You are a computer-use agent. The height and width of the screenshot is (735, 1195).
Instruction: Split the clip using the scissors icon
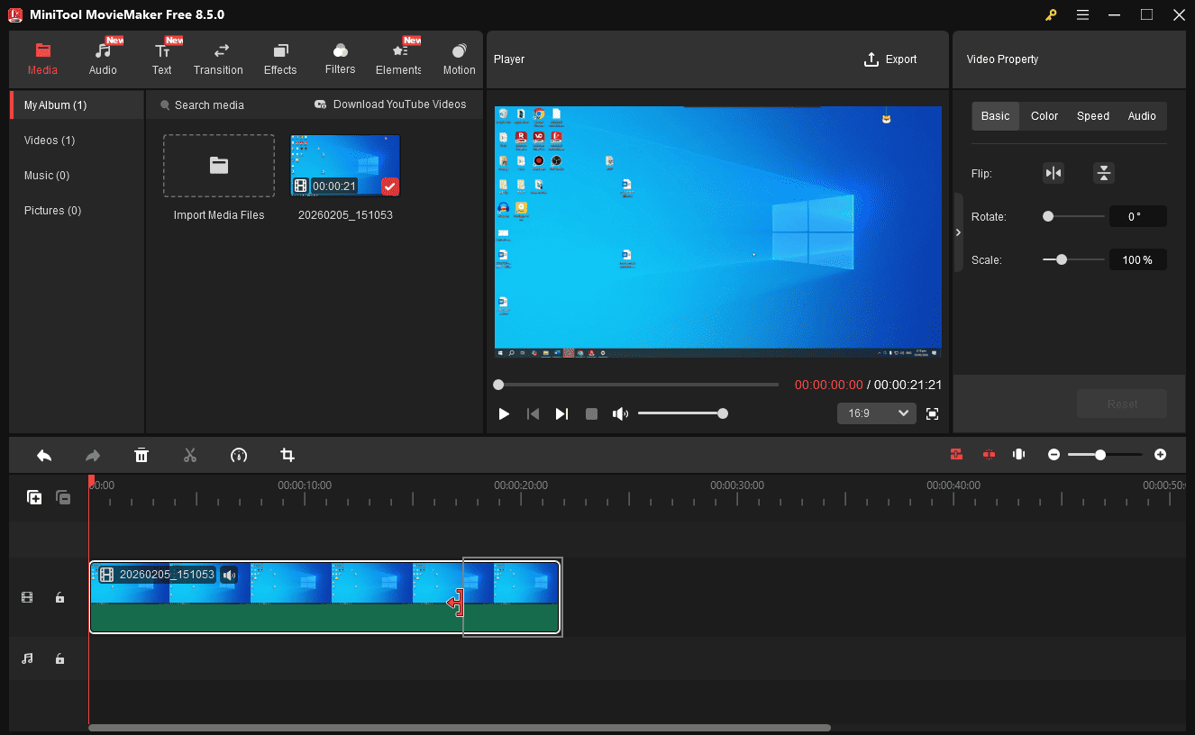(190, 455)
